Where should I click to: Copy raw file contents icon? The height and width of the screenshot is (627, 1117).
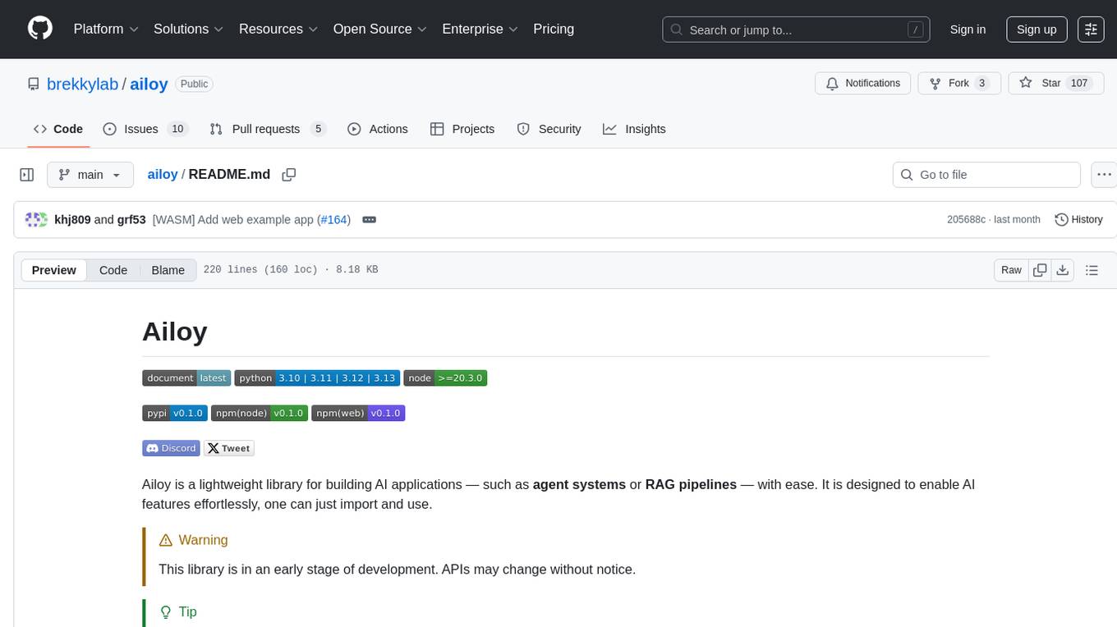pos(1040,270)
